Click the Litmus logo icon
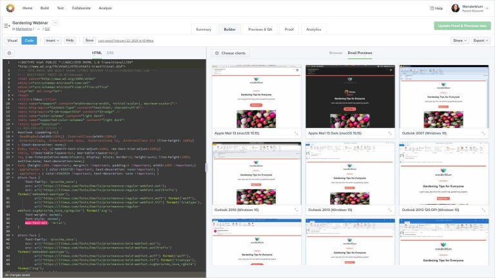 click(x=10, y=8)
